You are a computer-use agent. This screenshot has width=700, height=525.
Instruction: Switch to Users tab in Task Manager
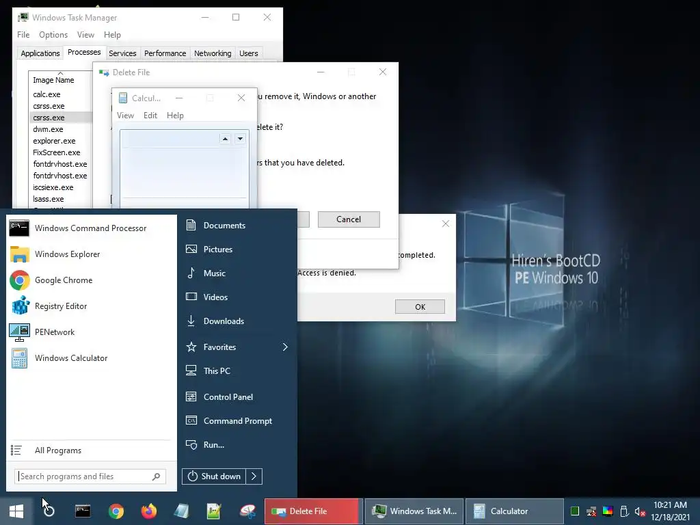pos(248,53)
